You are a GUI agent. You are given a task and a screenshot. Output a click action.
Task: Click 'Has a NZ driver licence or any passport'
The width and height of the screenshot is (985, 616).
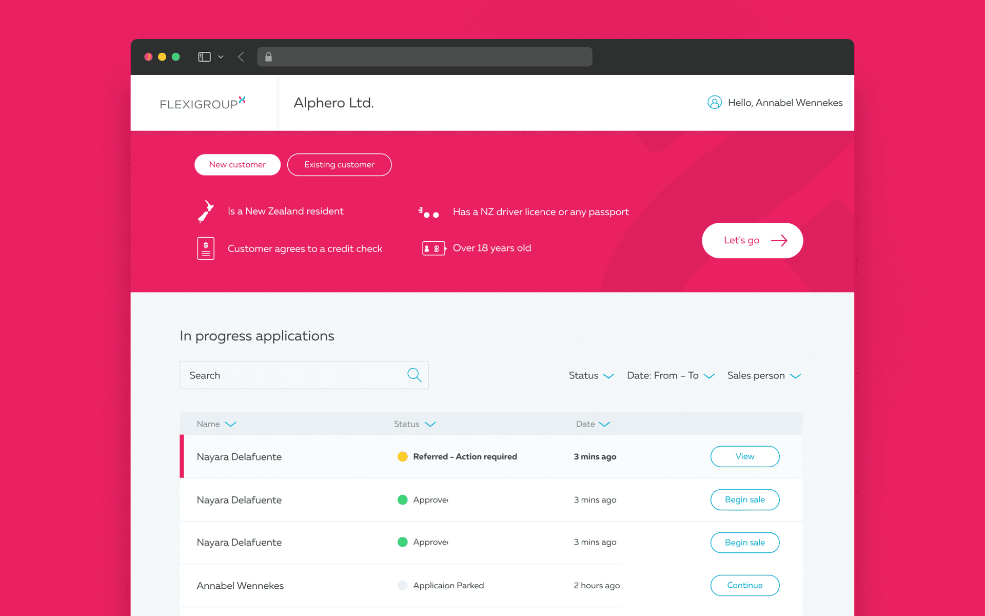point(541,212)
